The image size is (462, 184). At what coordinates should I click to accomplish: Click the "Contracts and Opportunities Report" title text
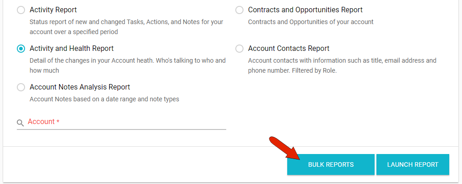point(305,10)
